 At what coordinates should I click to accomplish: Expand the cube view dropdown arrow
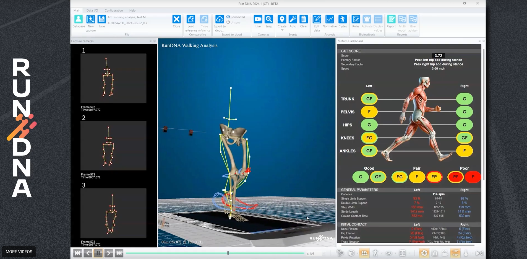pyautogui.click(x=358, y=253)
